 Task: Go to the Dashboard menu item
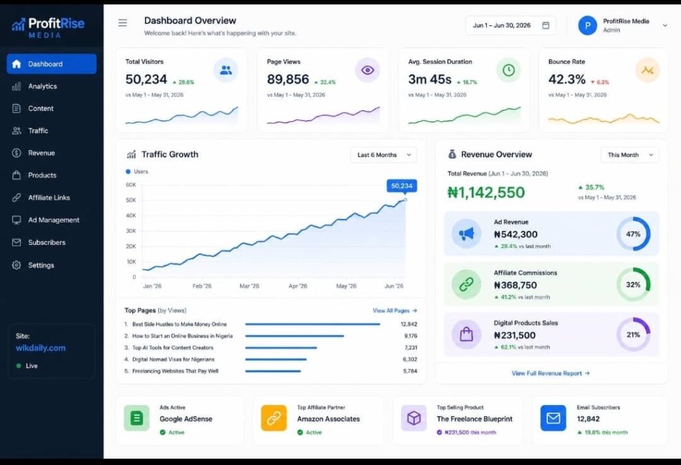(52, 64)
